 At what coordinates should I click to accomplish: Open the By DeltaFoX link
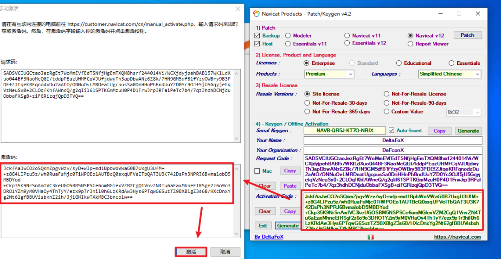coord(269,237)
